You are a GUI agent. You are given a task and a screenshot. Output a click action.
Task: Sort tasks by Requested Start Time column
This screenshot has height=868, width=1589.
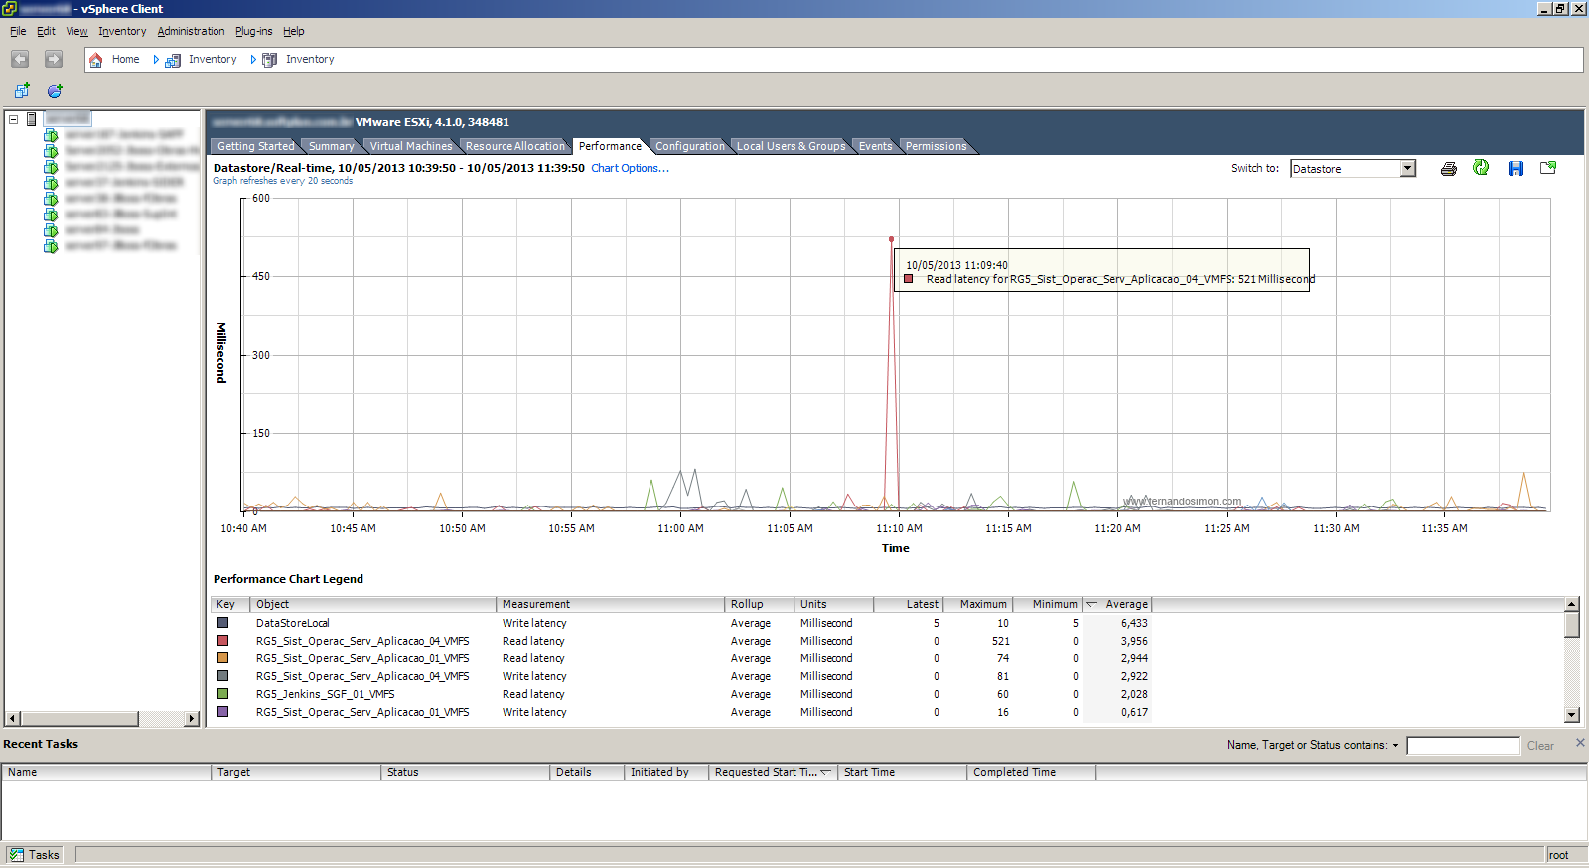[772, 772]
